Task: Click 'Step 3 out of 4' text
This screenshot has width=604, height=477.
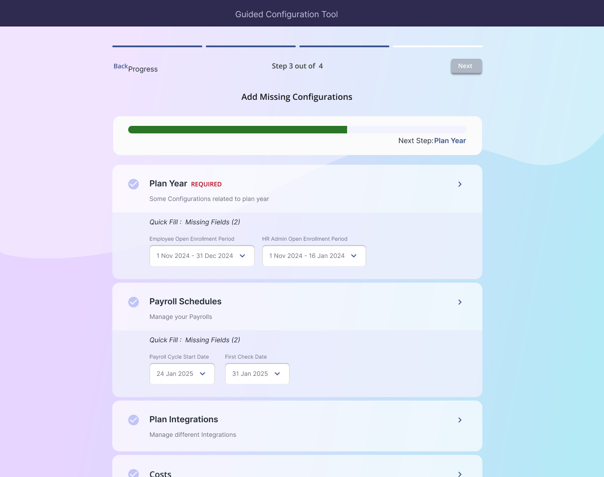Action: click(297, 66)
